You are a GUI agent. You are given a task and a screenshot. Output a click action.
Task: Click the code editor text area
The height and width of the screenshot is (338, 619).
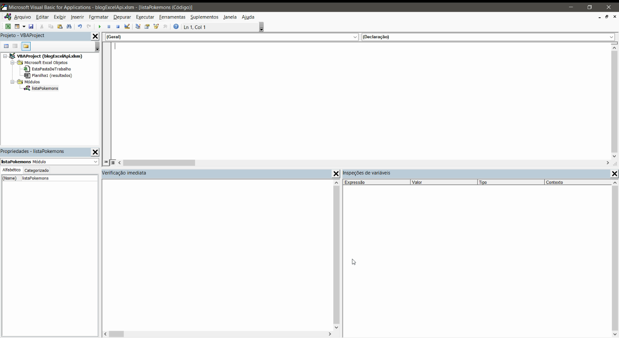[x=361, y=101]
